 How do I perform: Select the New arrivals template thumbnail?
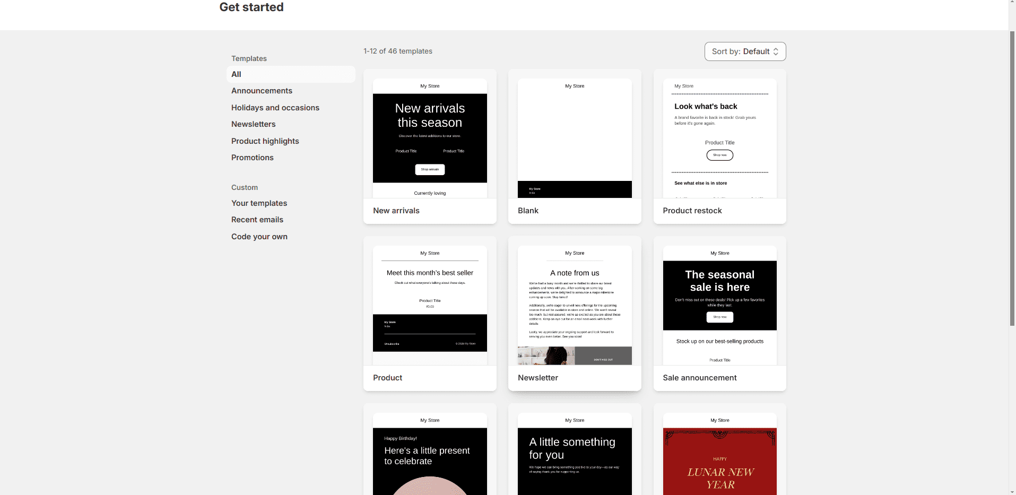click(x=430, y=138)
